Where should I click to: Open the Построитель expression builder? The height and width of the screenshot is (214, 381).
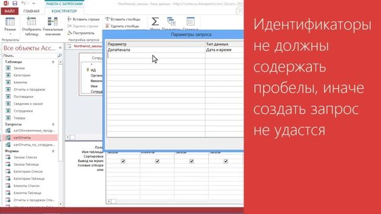click(81, 33)
